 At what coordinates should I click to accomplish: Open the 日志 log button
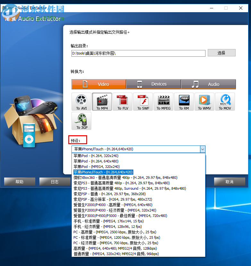(55, 182)
